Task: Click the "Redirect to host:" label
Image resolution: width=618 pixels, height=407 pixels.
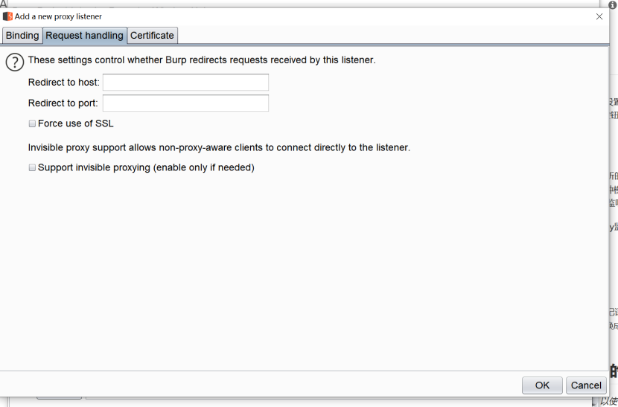Action: click(x=63, y=83)
